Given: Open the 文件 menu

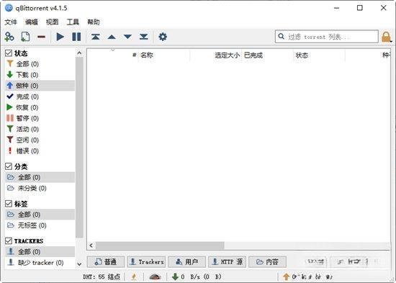Looking at the screenshot, I should coord(11,22).
